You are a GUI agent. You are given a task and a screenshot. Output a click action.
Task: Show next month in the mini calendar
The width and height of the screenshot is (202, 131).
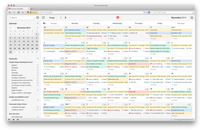click(37, 28)
